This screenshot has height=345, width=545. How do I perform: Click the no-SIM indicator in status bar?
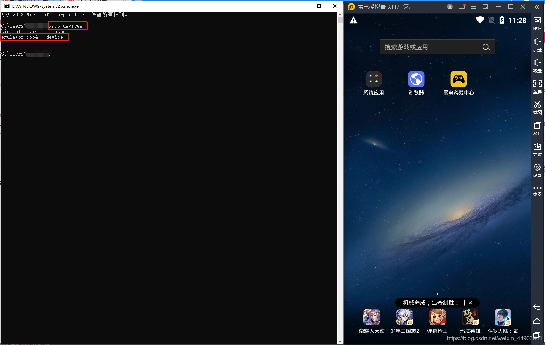[491, 20]
